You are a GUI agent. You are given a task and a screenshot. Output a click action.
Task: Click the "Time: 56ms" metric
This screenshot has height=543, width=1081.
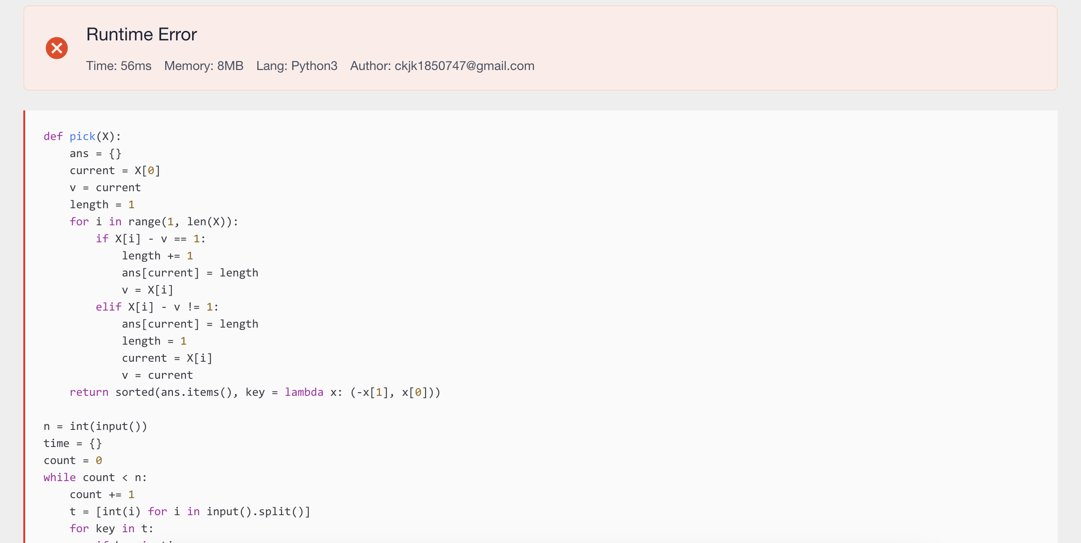pos(119,66)
